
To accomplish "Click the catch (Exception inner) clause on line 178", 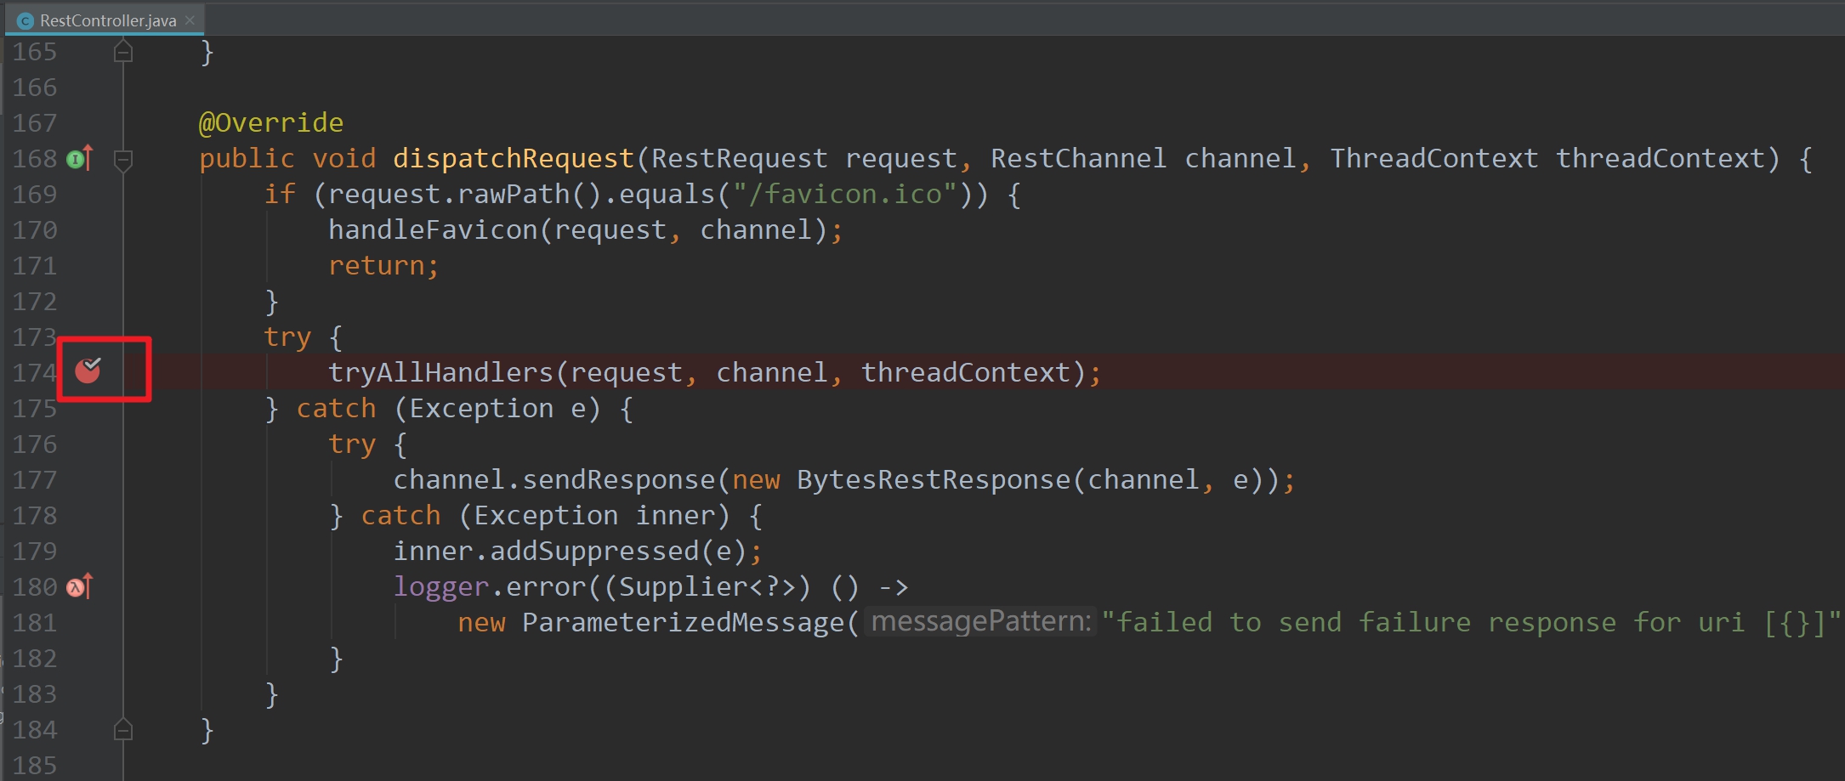I will 546,516.
